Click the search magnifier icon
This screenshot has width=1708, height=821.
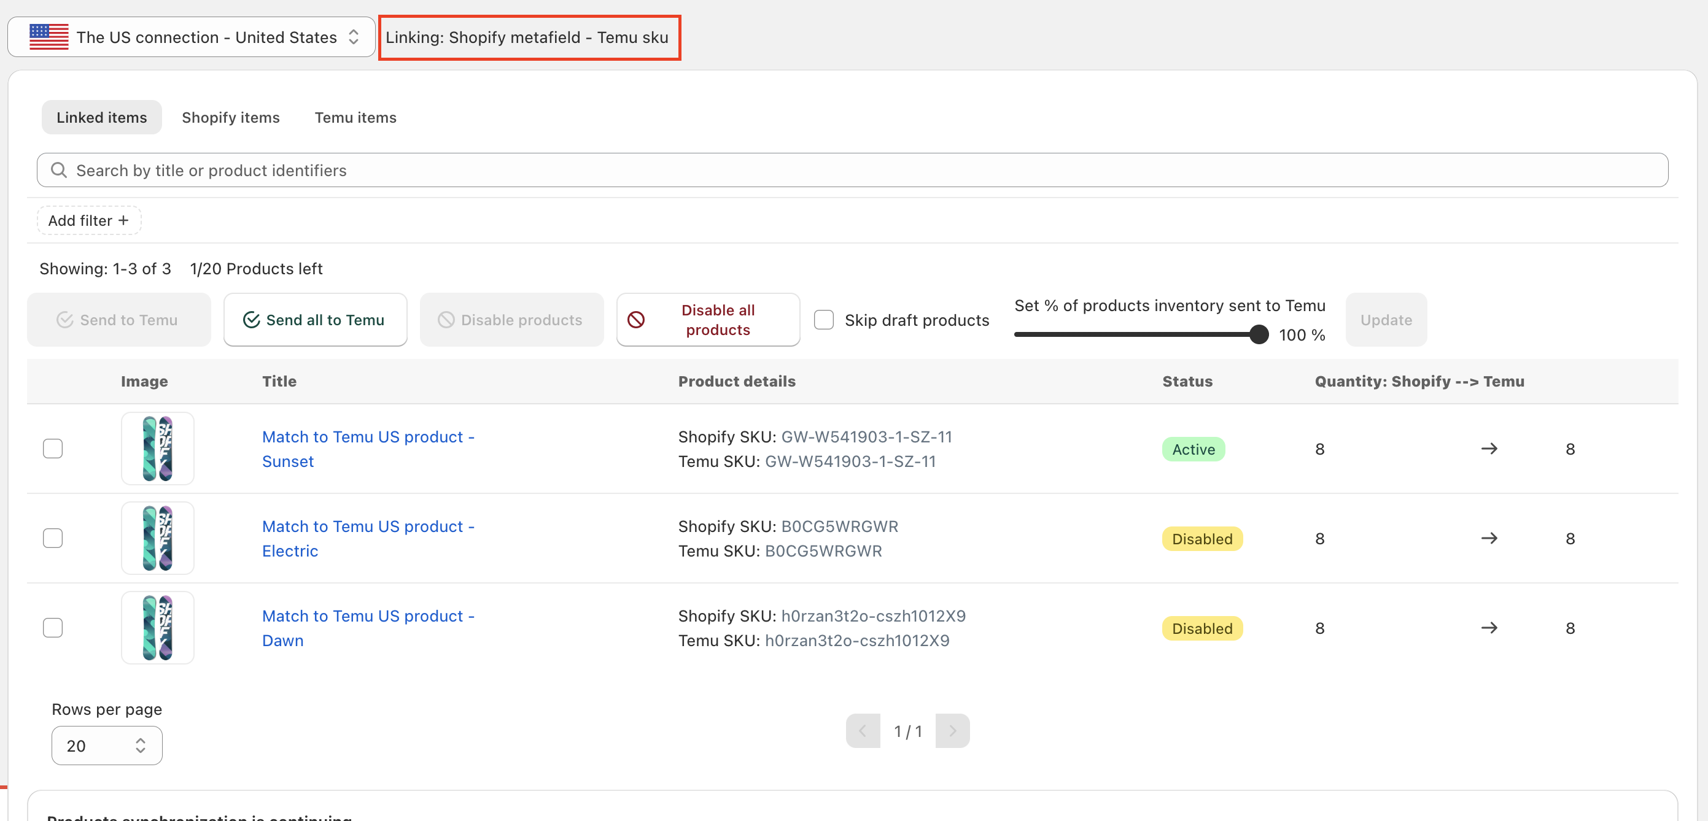click(59, 171)
